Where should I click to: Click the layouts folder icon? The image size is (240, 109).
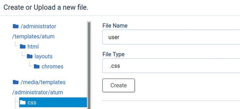(30, 56)
